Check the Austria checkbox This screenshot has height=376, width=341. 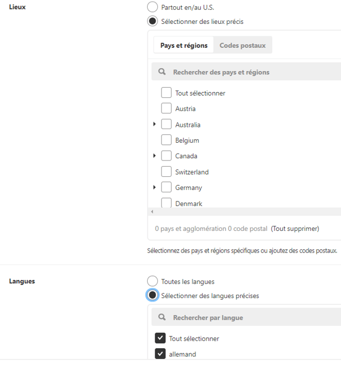[x=167, y=108]
